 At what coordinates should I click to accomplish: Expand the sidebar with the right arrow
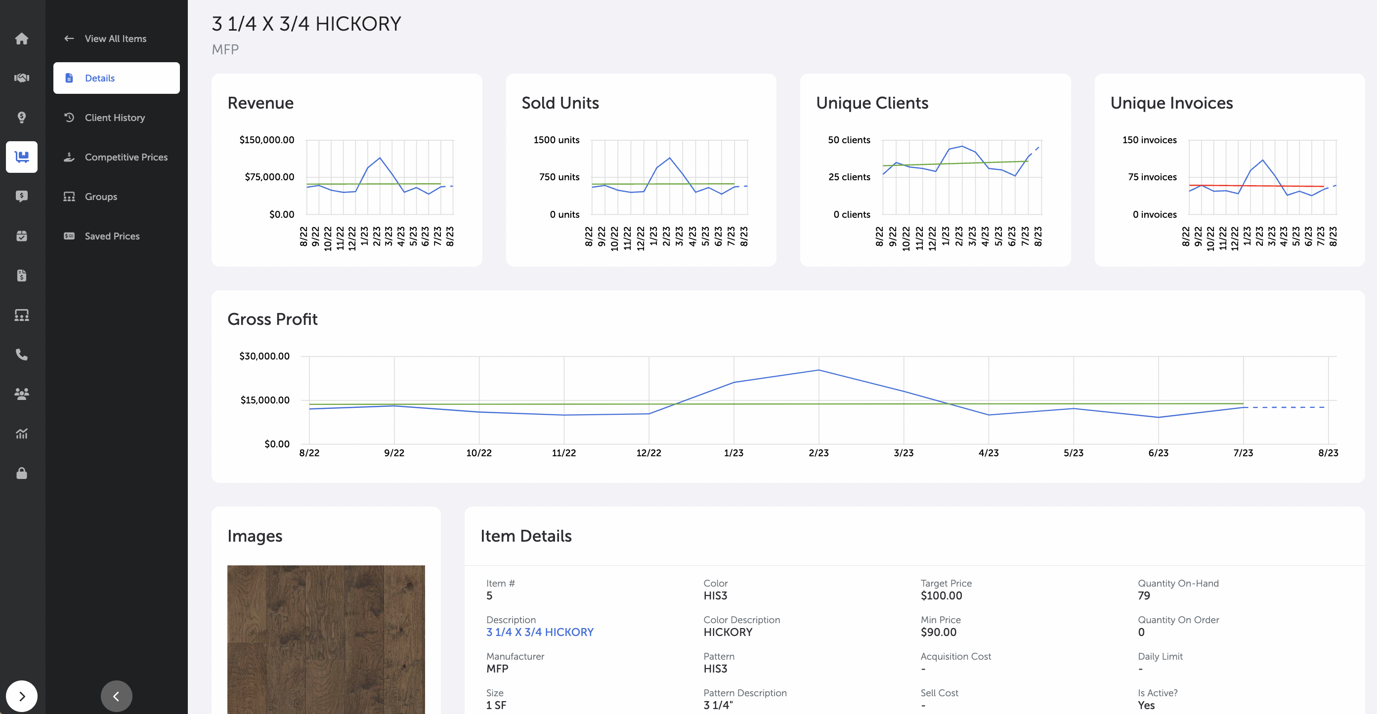[21, 696]
